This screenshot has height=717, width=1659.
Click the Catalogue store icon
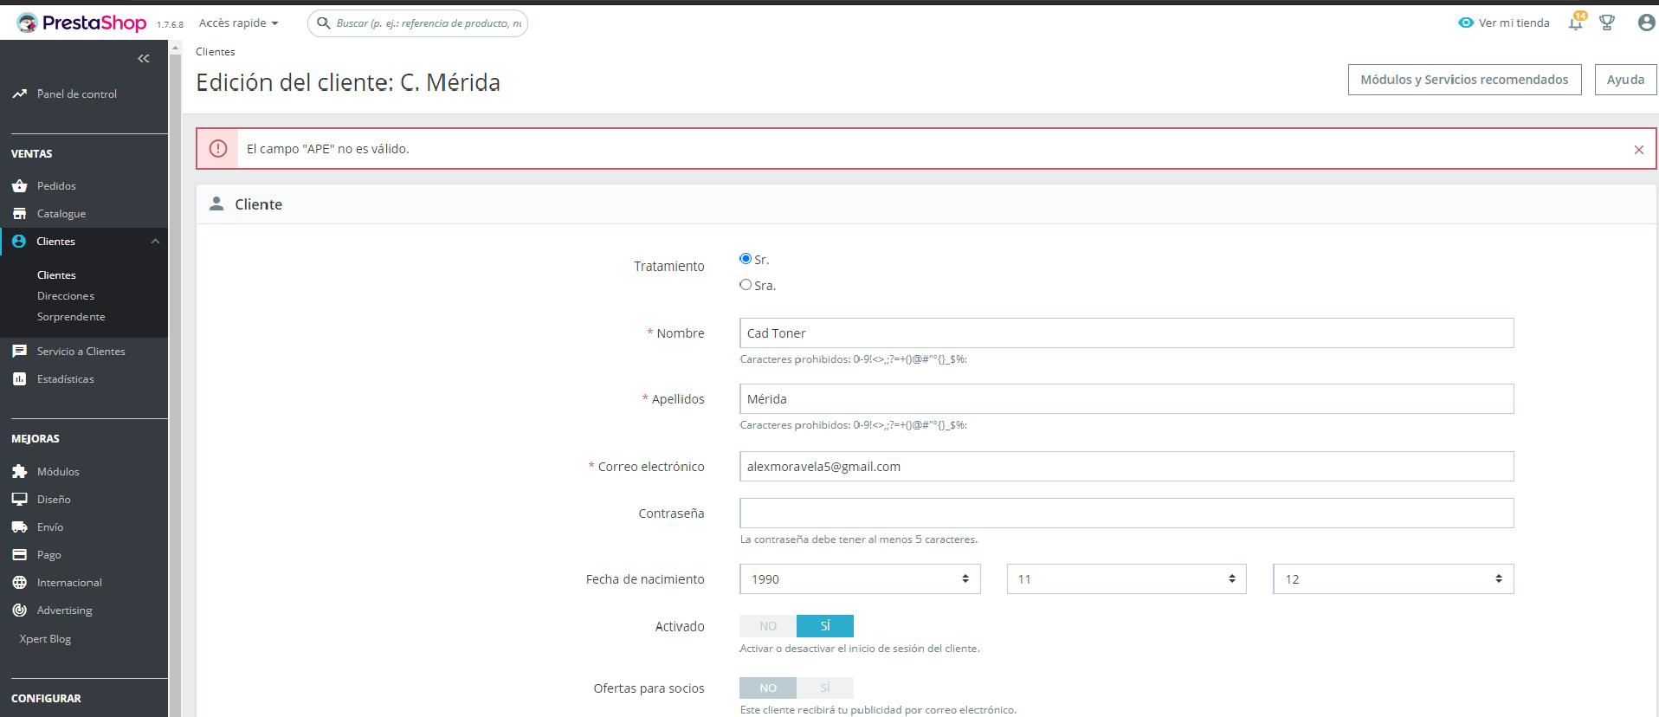click(x=19, y=213)
